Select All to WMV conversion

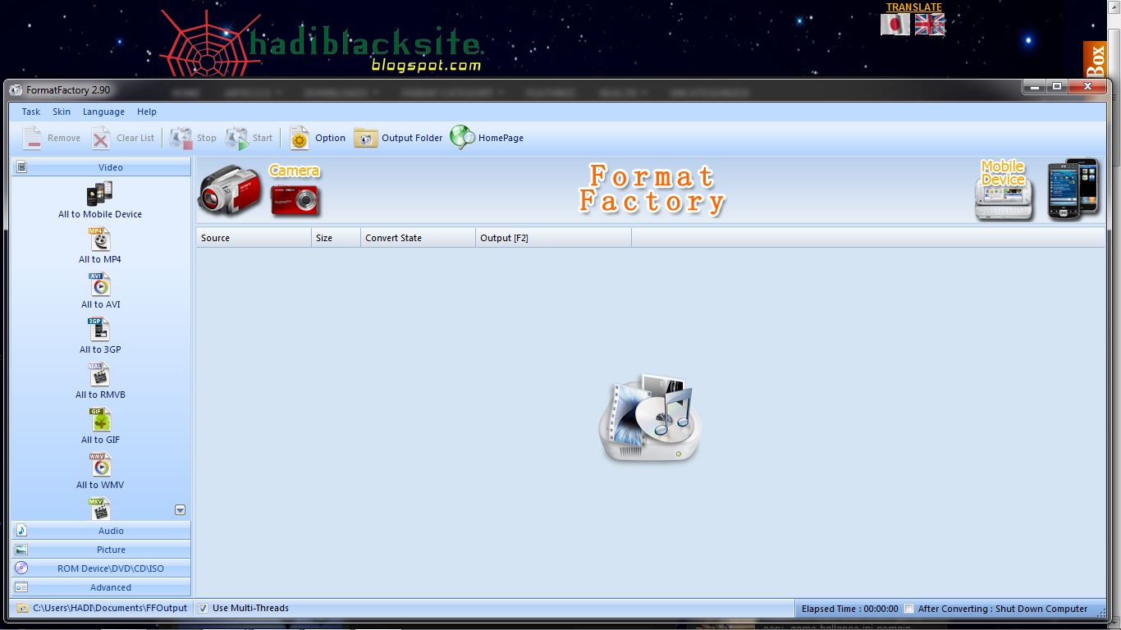pyautogui.click(x=99, y=470)
